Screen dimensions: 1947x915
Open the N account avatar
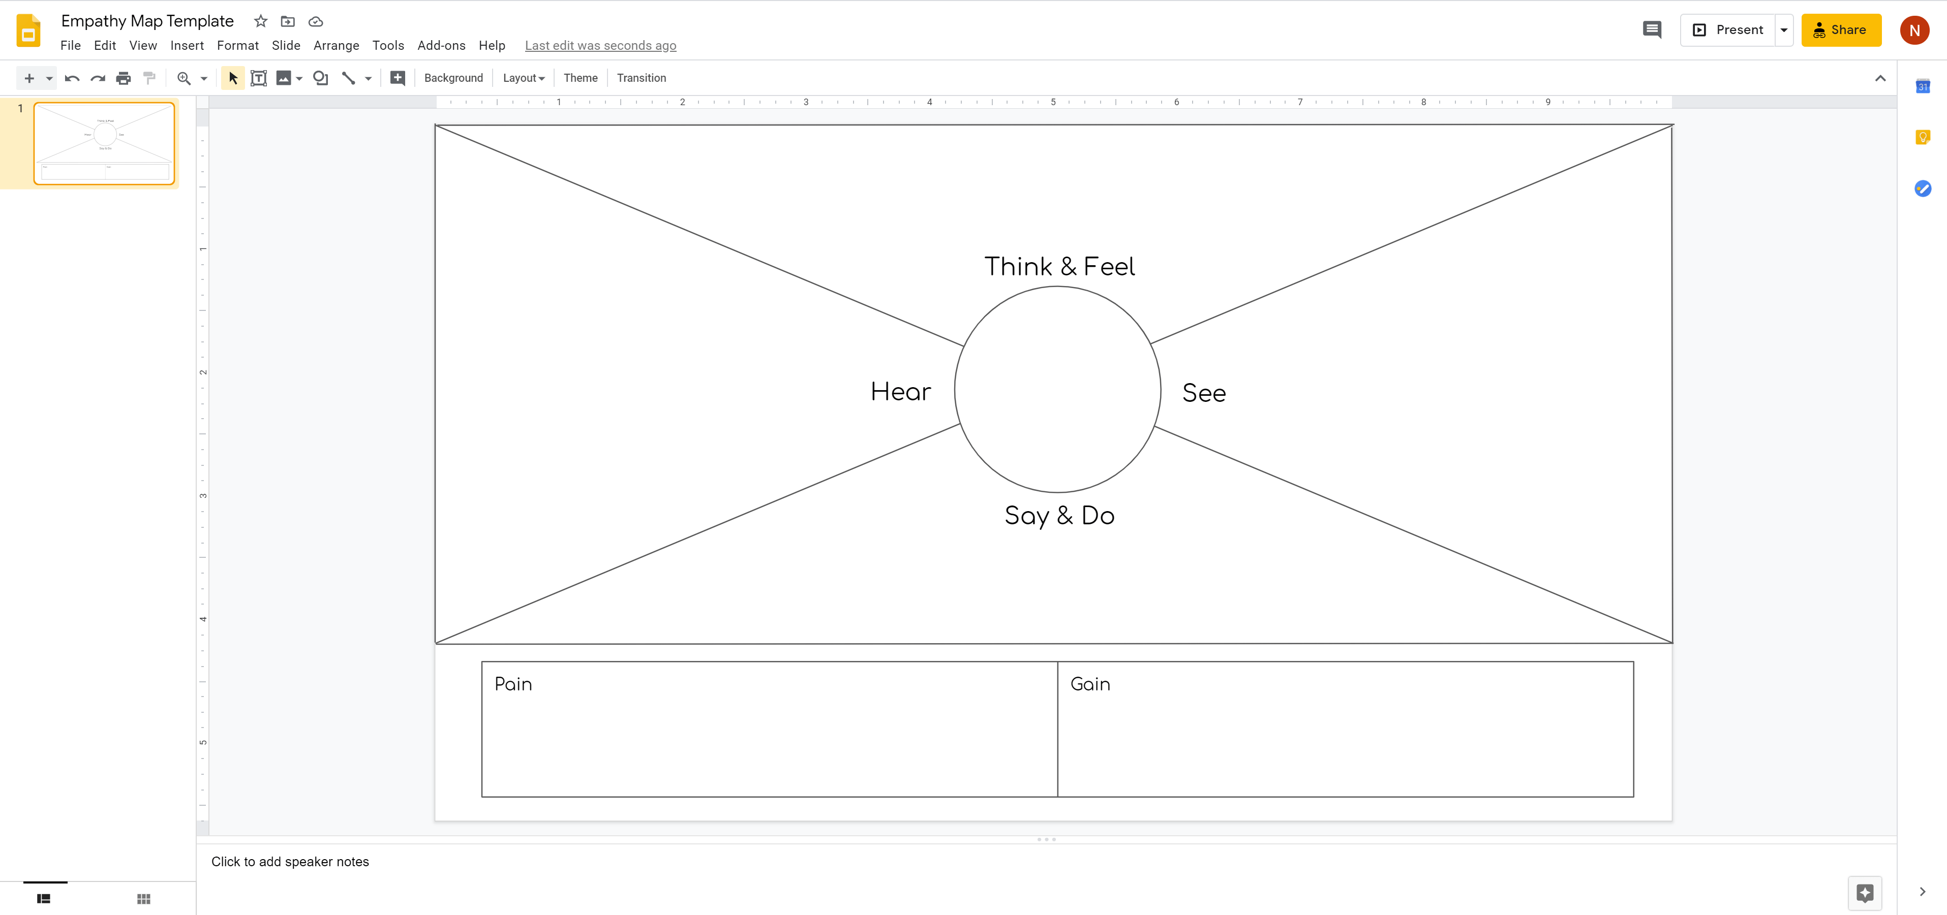[1914, 30]
